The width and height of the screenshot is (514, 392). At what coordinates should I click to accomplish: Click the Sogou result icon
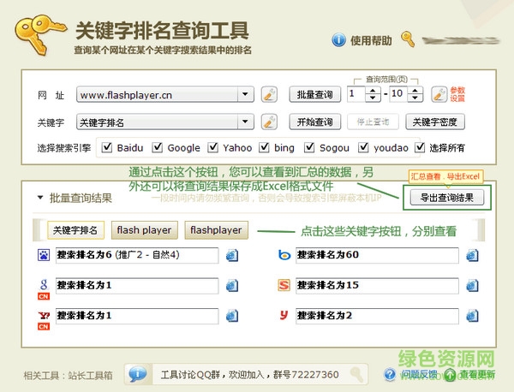pos(284,285)
